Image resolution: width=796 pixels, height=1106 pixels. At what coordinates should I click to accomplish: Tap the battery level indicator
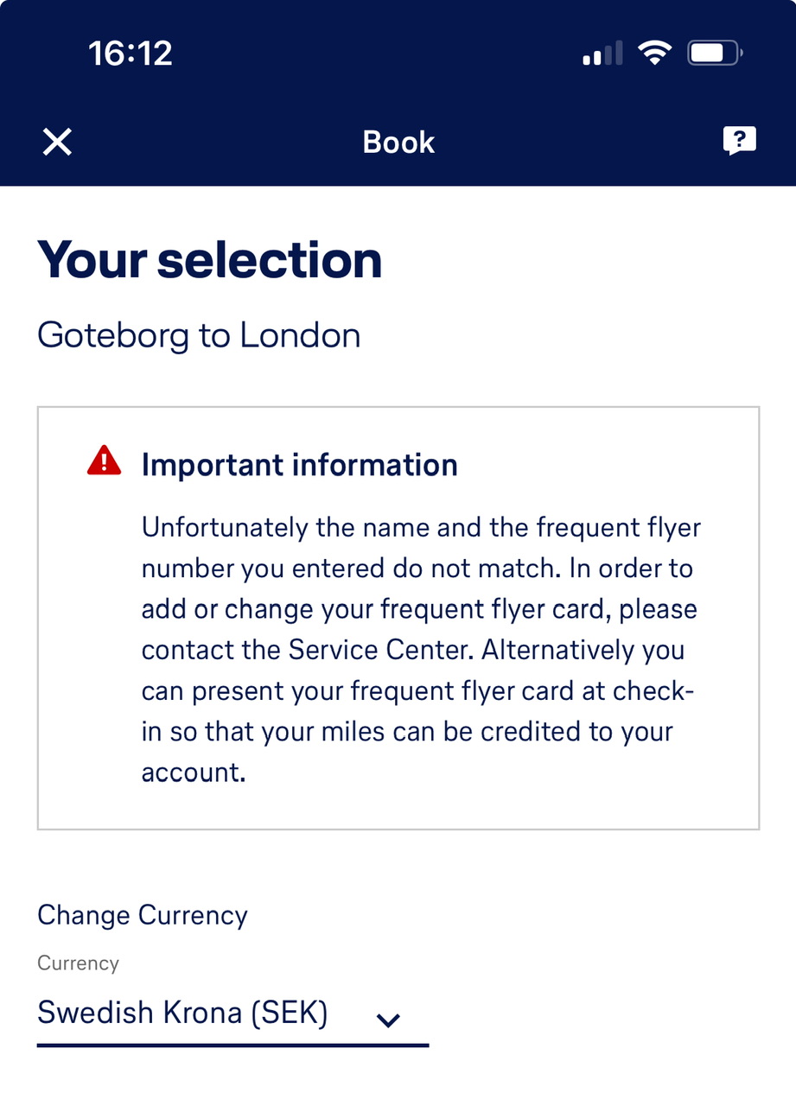714,54
